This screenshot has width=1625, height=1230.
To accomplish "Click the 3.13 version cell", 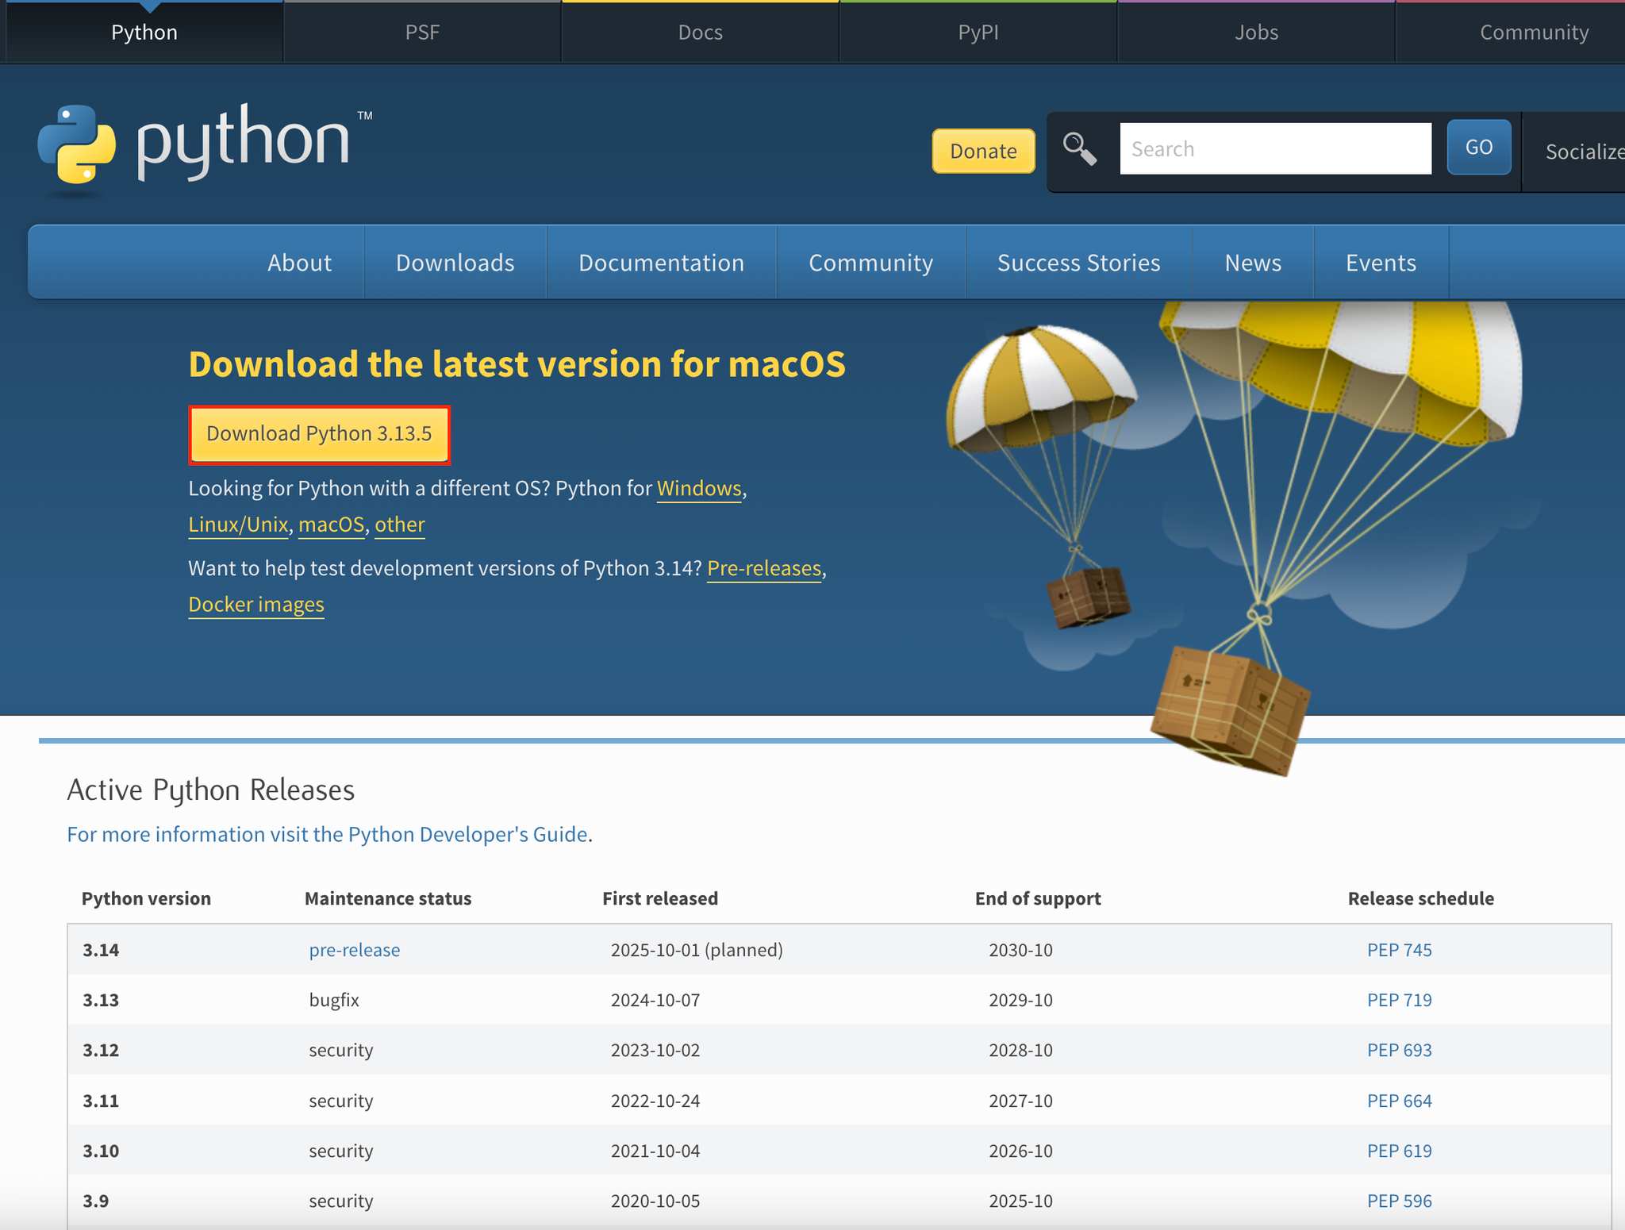I will point(101,1000).
